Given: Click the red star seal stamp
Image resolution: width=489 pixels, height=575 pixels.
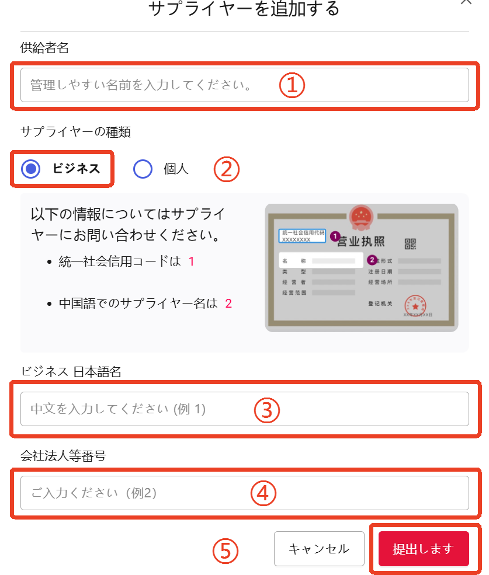Looking at the screenshot, I should coord(415,305).
